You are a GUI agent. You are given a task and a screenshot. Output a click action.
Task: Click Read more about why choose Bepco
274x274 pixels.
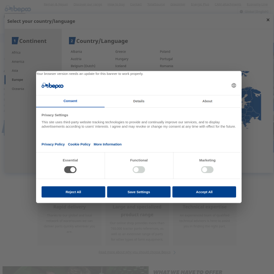tap(134, 252)
